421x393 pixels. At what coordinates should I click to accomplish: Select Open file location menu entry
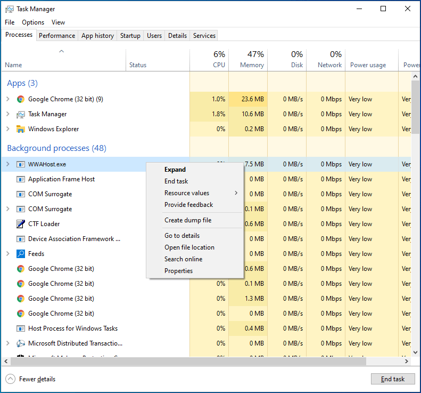pyautogui.click(x=189, y=247)
